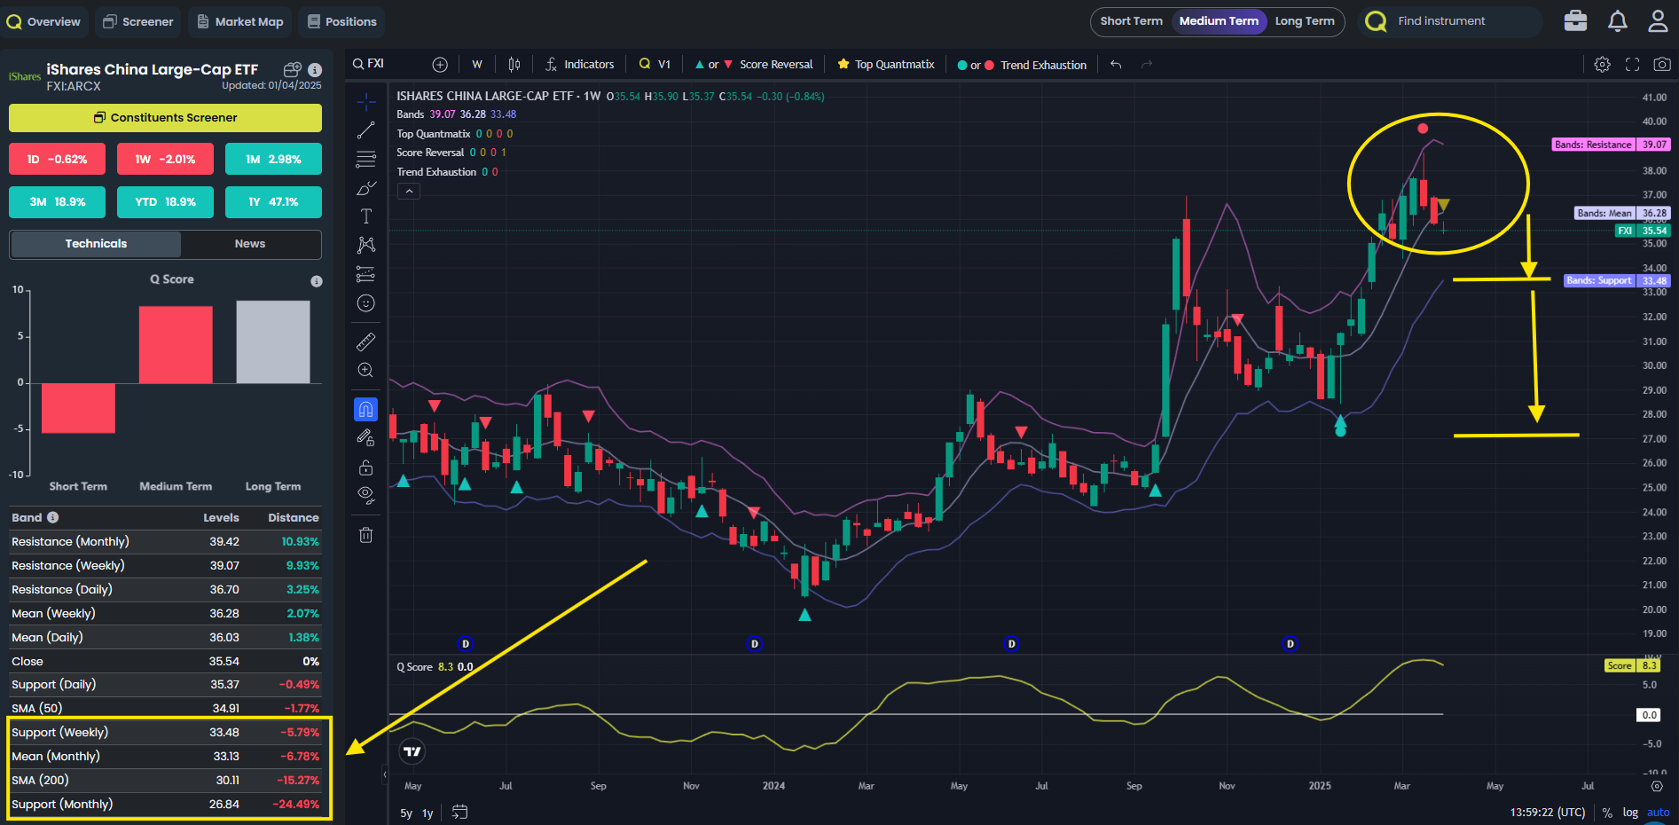This screenshot has width=1679, height=825.
Task: Select the Long Term horizon
Action: 1305,21
